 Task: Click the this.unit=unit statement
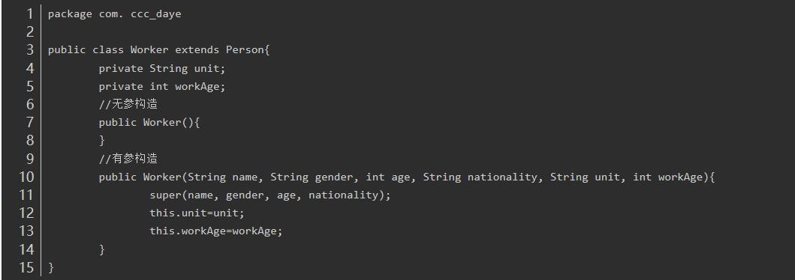tap(197, 213)
